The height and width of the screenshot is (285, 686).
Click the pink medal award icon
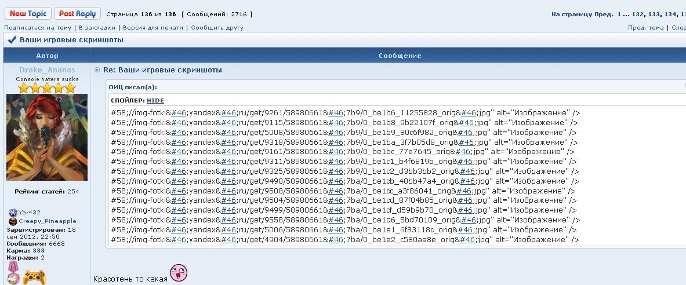click(x=13, y=273)
